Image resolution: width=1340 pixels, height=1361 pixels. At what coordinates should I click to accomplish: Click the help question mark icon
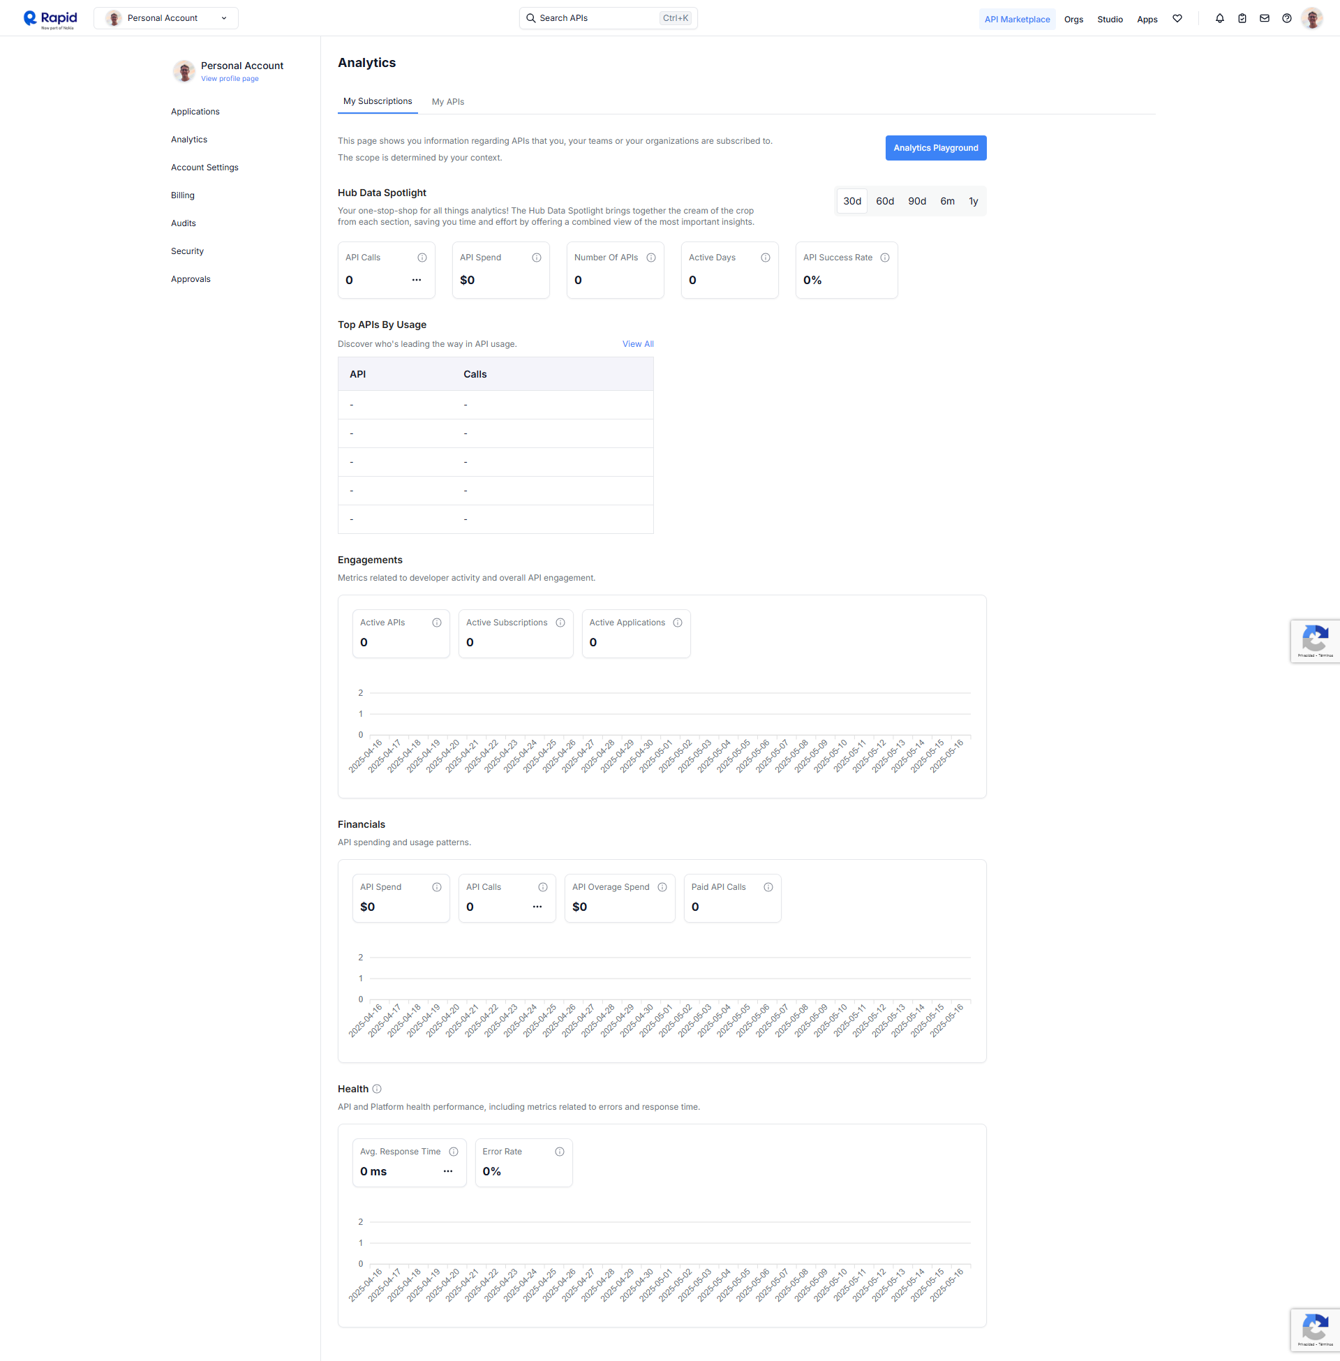coord(1286,18)
